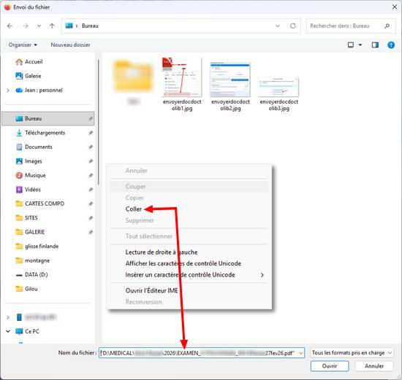Change the view layout icon
The height and width of the screenshot is (380, 402).
coord(350,45)
